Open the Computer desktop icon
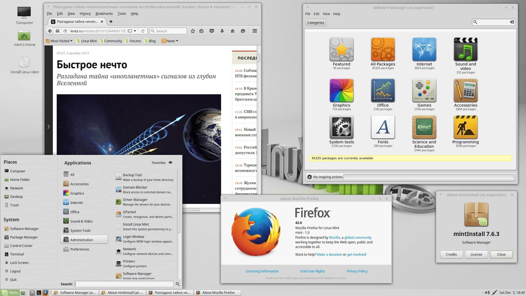Image resolution: width=526 pixels, height=296 pixels. (24, 16)
